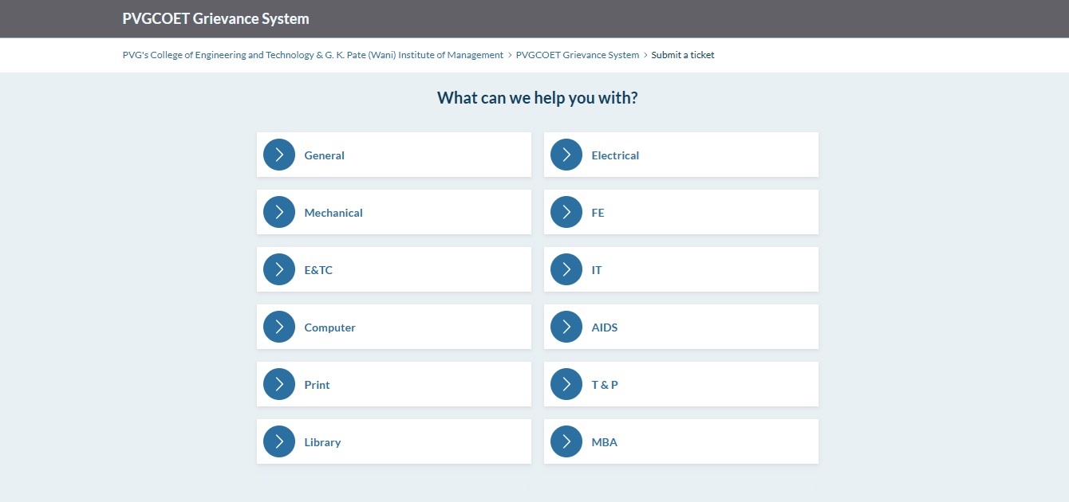Select the Submit a ticket breadcrumb item

(x=683, y=54)
